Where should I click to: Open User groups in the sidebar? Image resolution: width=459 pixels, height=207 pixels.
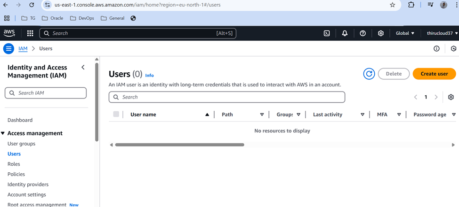(x=21, y=144)
